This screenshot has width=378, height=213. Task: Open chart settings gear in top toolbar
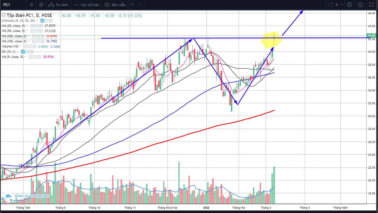click(x=350, y=5)
